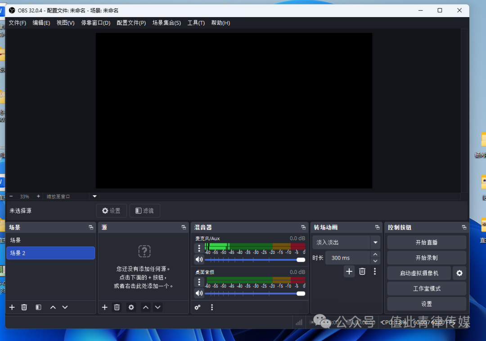Add a new transition with plus icon

click(x=349, y=271)
